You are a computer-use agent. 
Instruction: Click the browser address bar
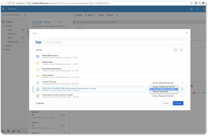coord(103,3)
